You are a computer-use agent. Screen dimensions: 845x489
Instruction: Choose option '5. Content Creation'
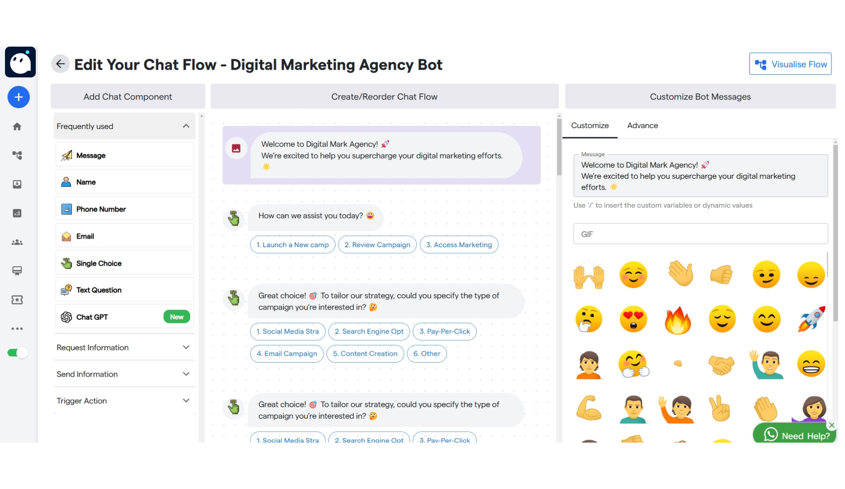pos(365,354)
